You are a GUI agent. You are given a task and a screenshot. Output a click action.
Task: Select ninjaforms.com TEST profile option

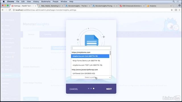click(90, 65)
